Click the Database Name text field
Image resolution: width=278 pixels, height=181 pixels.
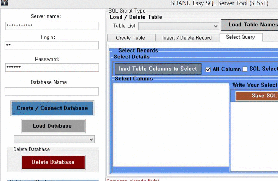52,91
